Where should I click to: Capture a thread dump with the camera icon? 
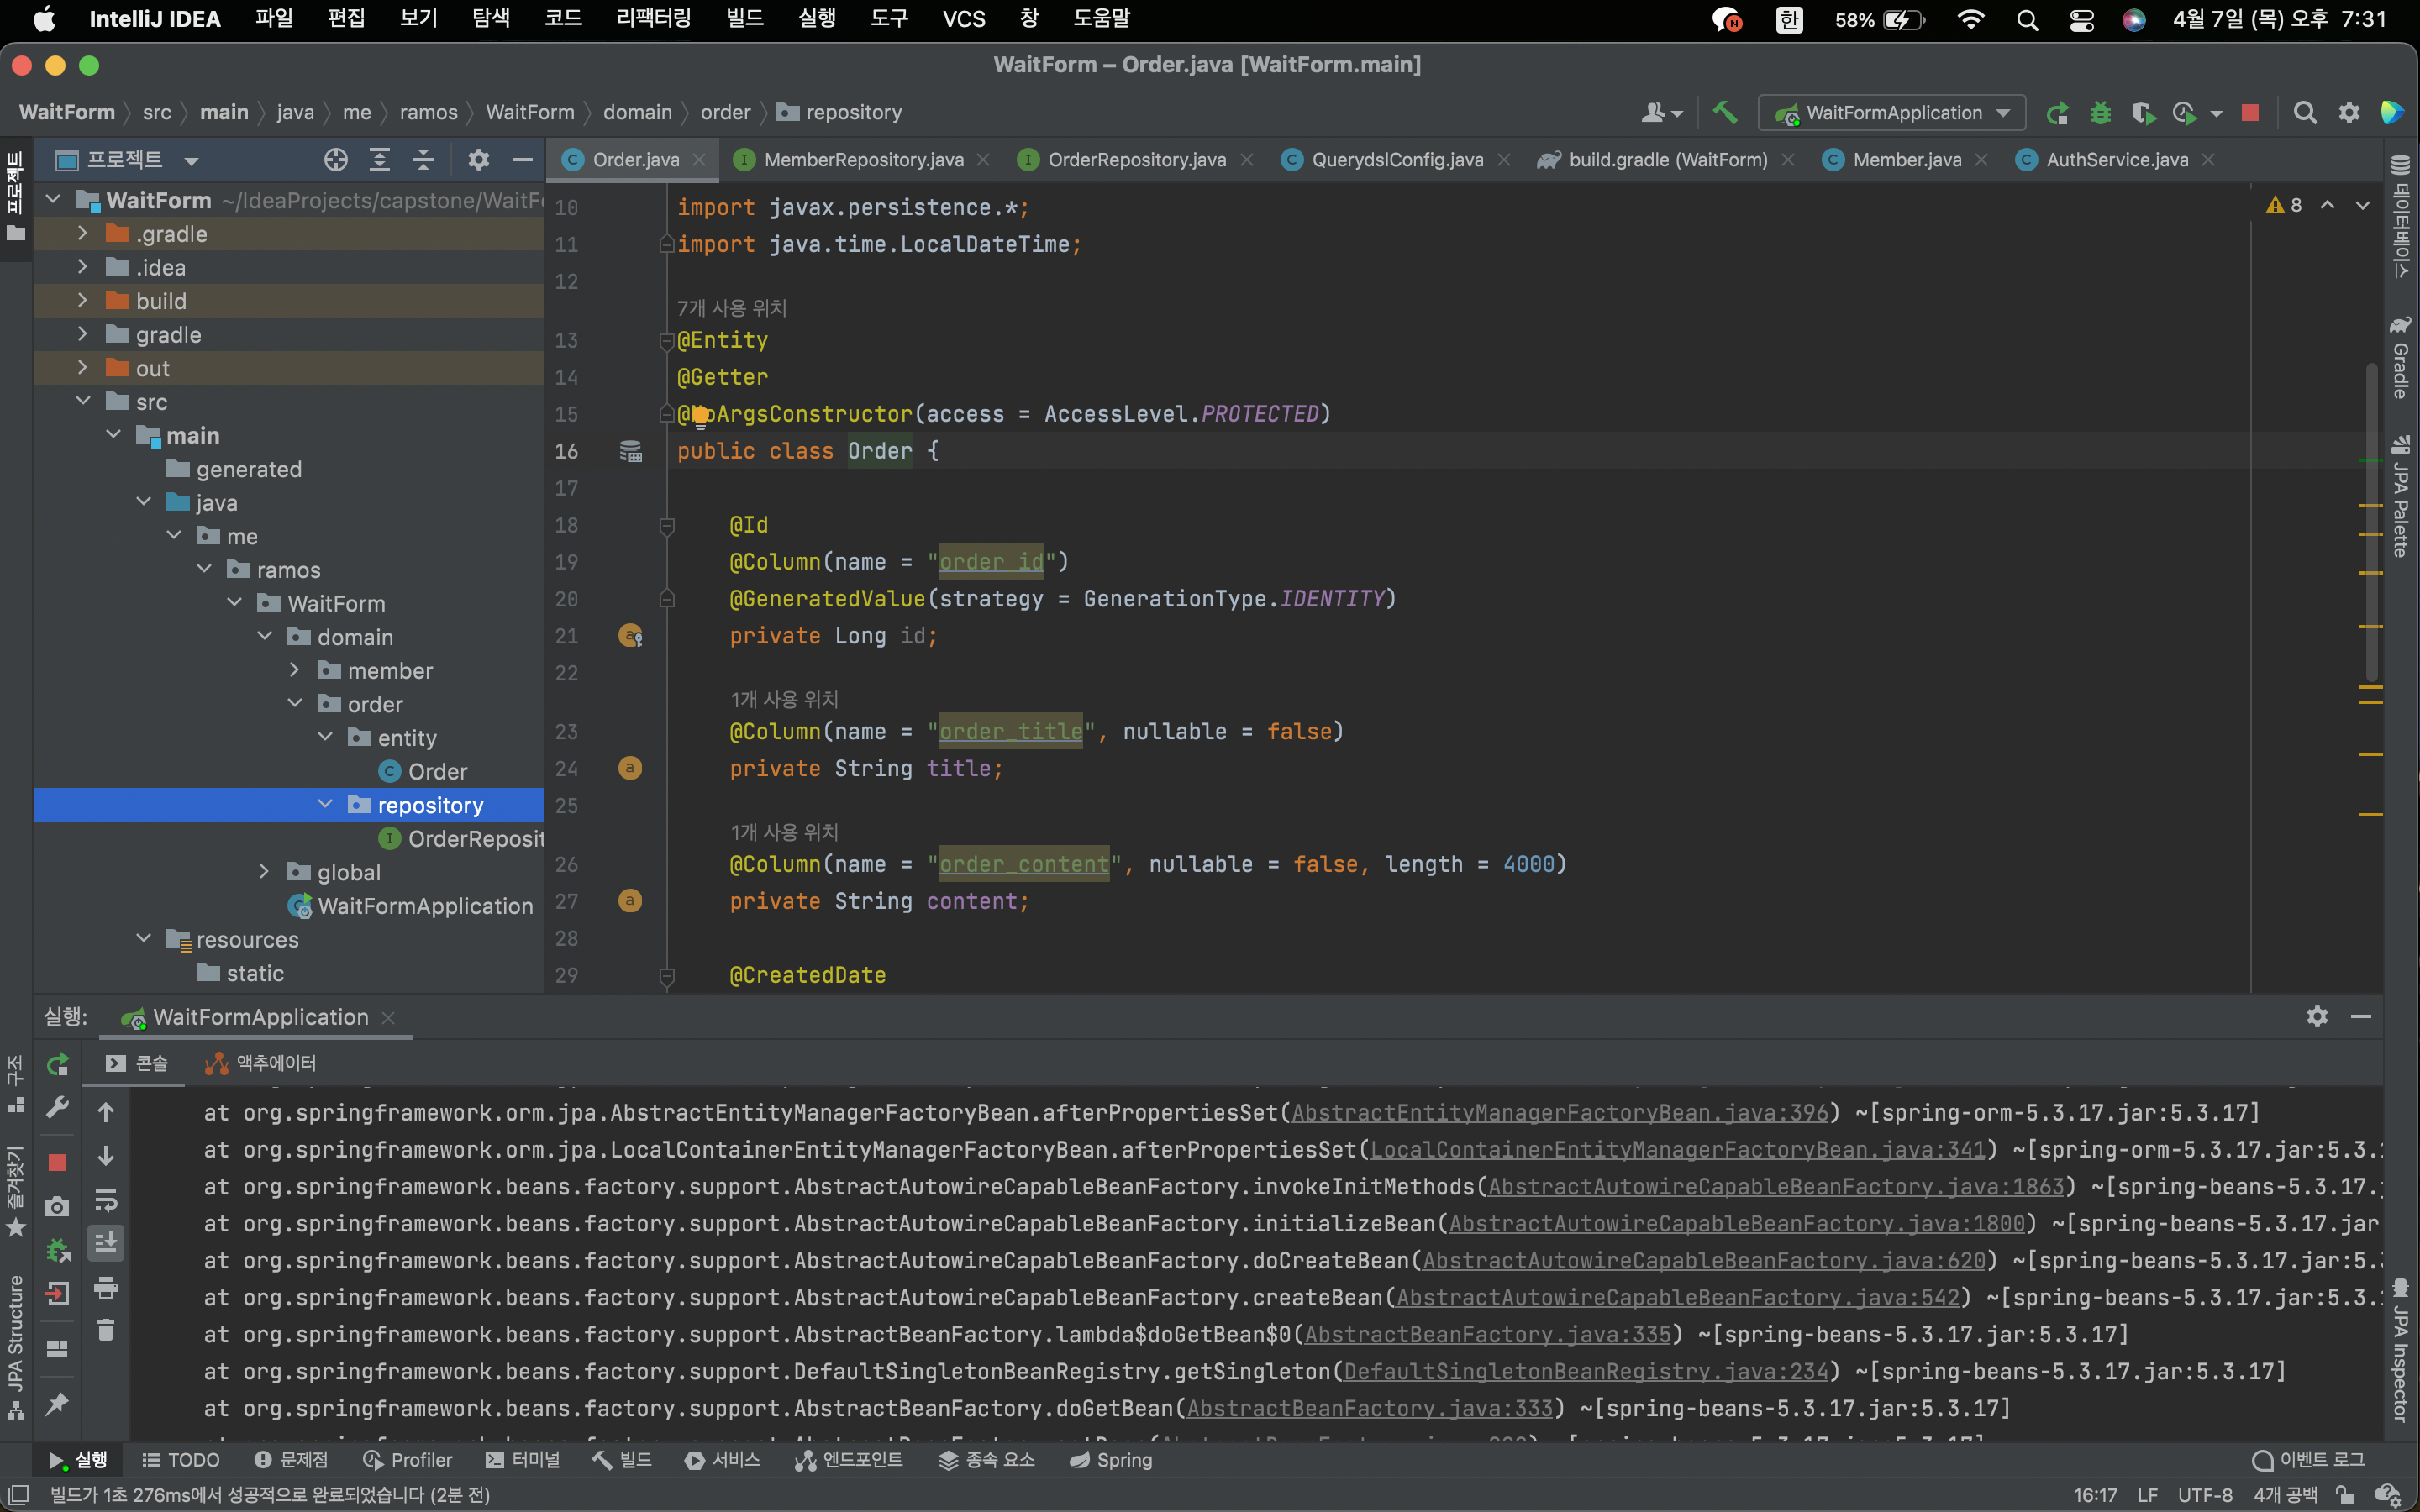point(57,1206)
